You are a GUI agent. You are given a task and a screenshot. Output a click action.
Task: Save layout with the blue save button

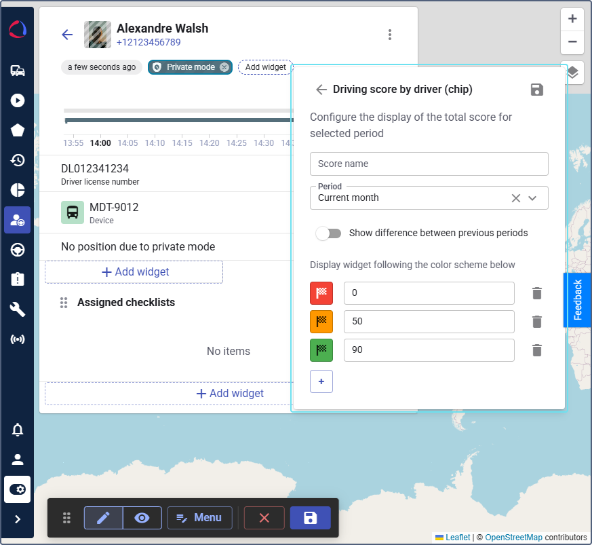311,518
